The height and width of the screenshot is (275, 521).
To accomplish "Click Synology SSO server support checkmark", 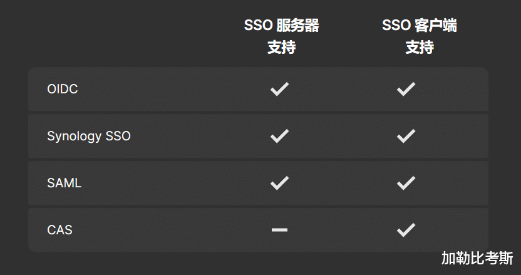I will (279, 136).
